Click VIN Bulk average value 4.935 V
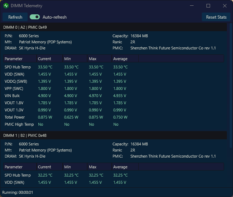This screenshot has height=197, width=233. pyautogui.click(x=120, y=96)
